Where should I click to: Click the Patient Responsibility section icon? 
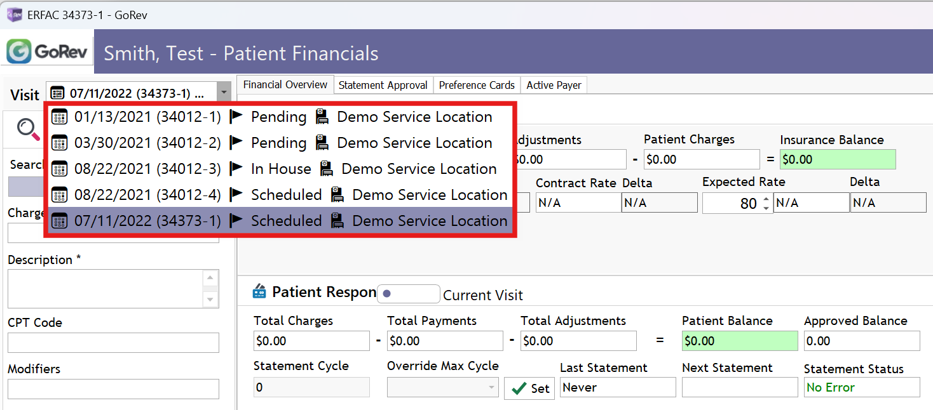259,292
